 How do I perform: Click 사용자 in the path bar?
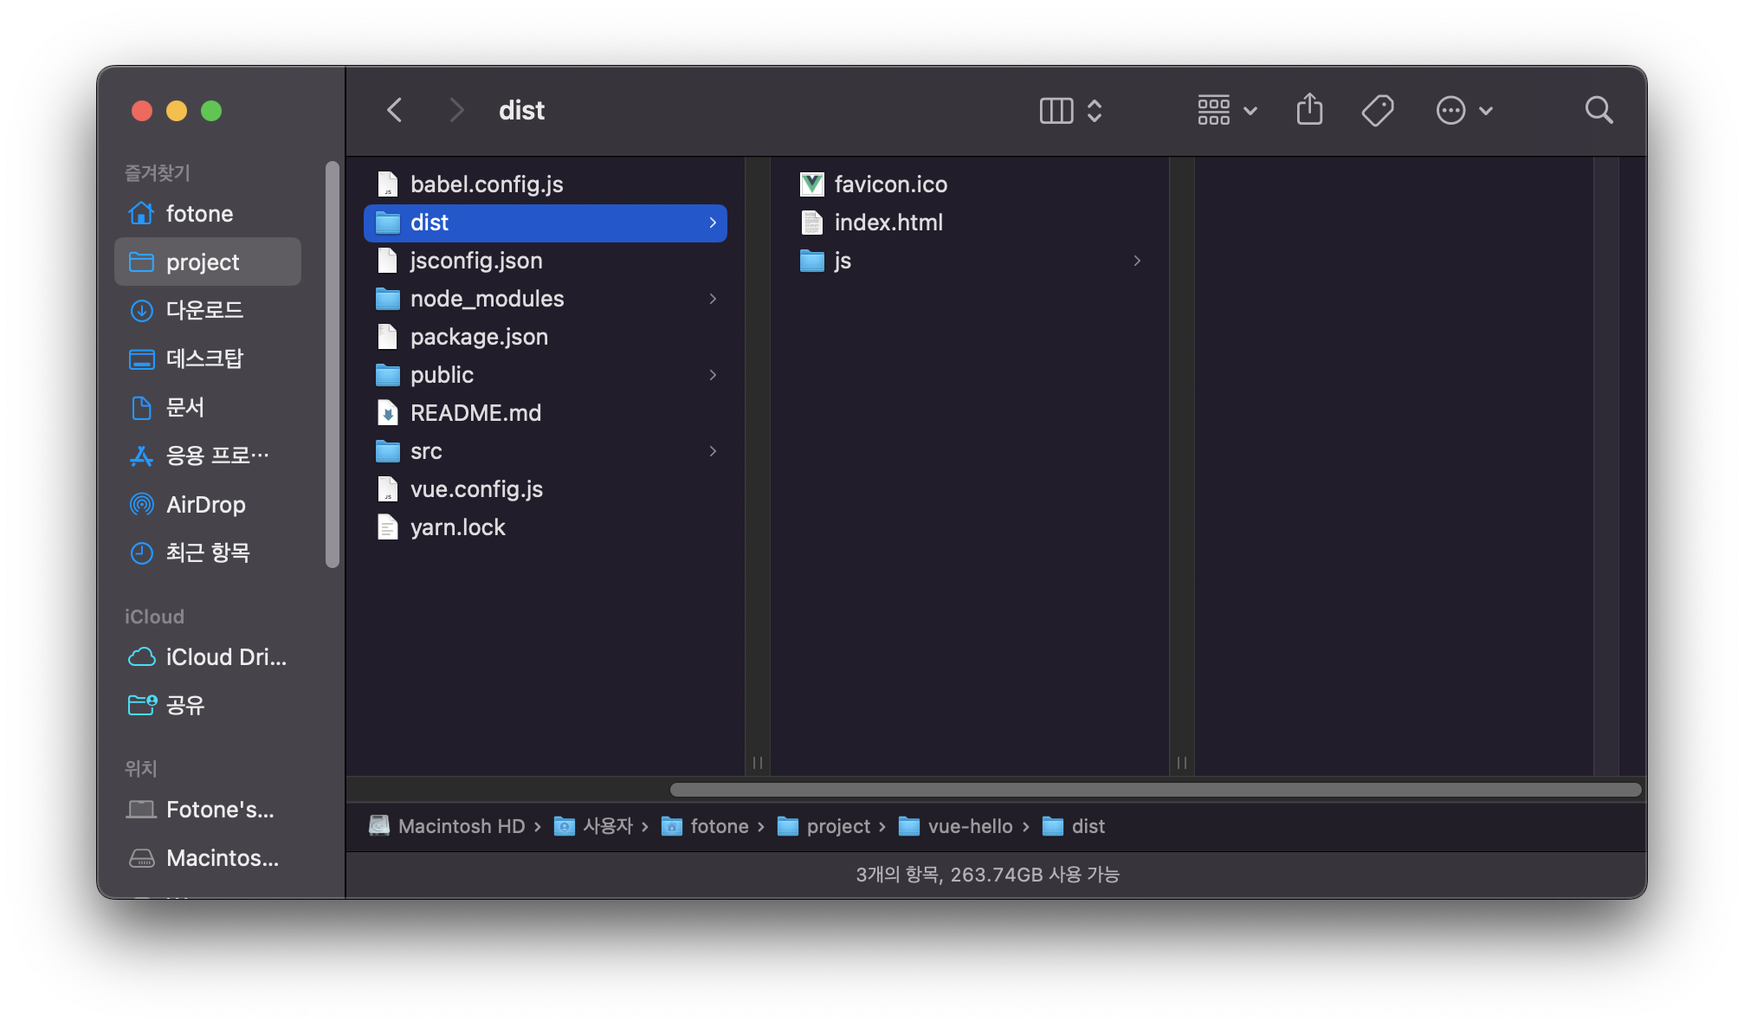(594, 826)
